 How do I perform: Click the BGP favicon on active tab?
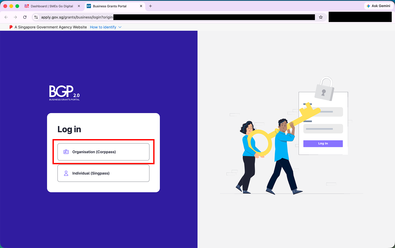pos(89,6)
